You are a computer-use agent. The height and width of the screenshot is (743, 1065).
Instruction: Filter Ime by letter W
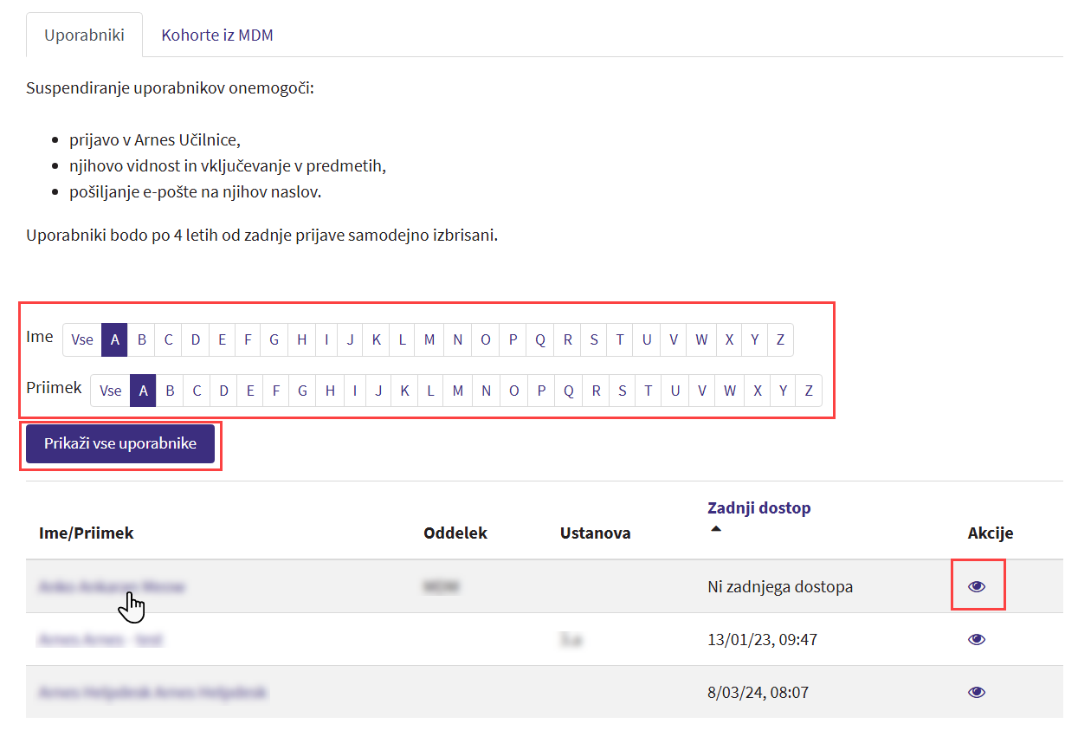pyautogui.click(x=700, y=339)
